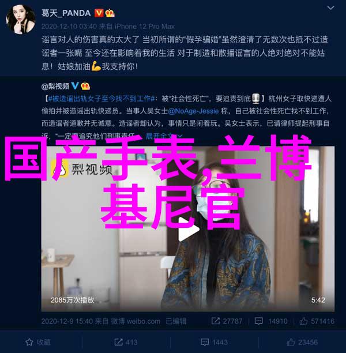Play the 梨视频 video
This screenshot has height=353, width=346.
tap(188, 229)
